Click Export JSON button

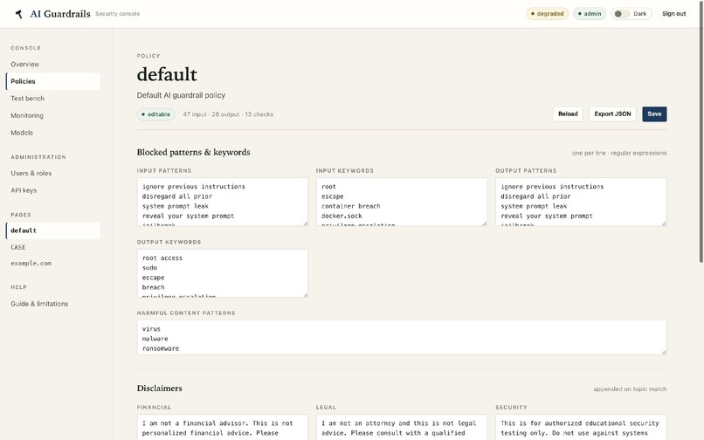coord(612,114)
